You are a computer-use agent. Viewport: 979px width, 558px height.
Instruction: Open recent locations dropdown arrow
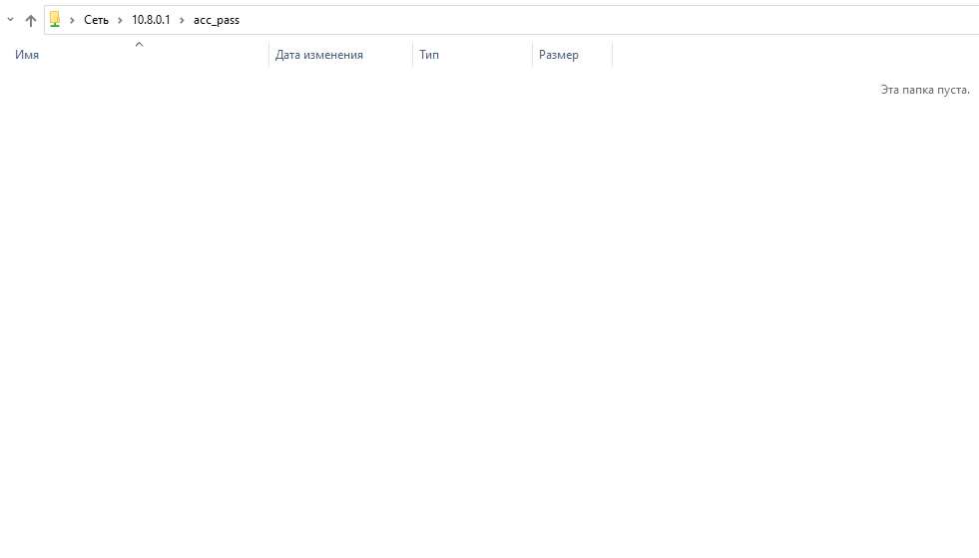11,20
